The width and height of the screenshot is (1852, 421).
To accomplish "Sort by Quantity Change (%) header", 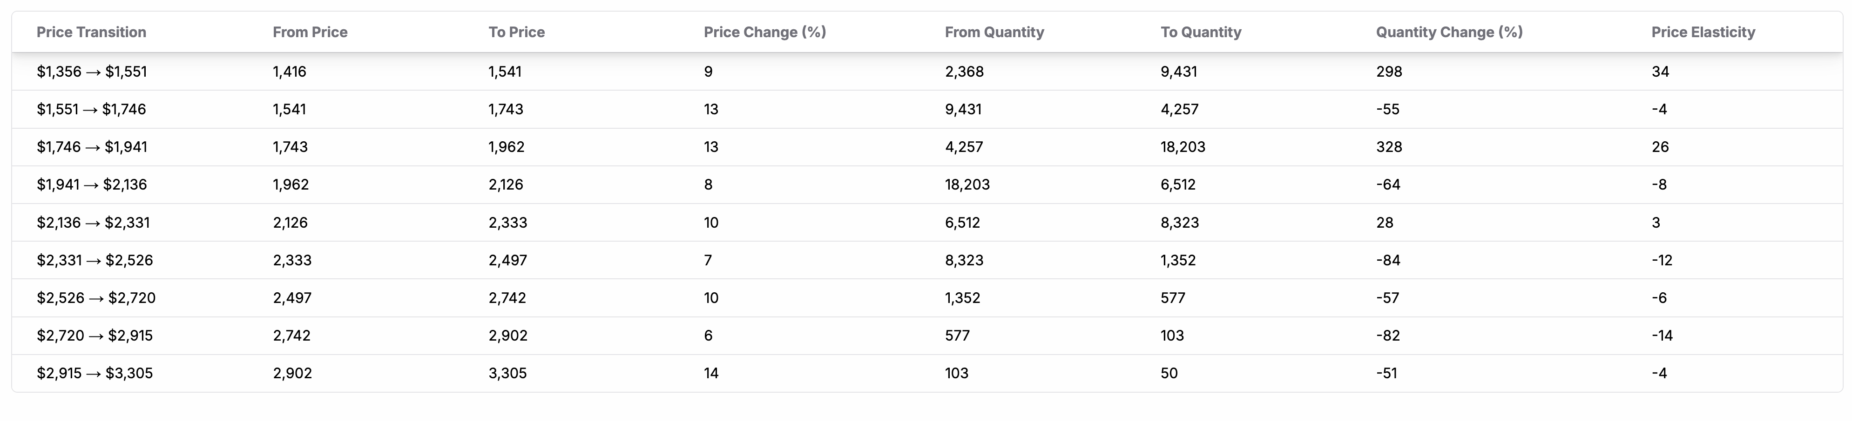I will 1449,32.
